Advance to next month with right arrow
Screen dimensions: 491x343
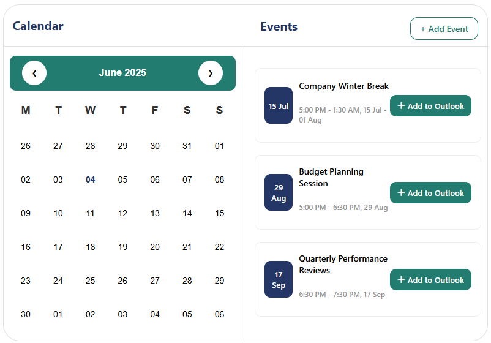[211, 73]
